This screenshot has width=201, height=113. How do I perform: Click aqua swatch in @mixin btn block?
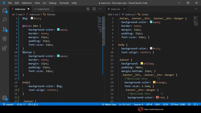58,30
